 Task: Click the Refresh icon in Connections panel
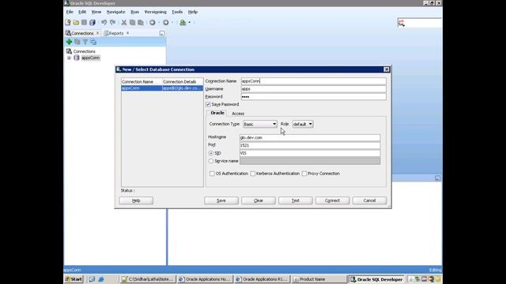click(77, 42)
